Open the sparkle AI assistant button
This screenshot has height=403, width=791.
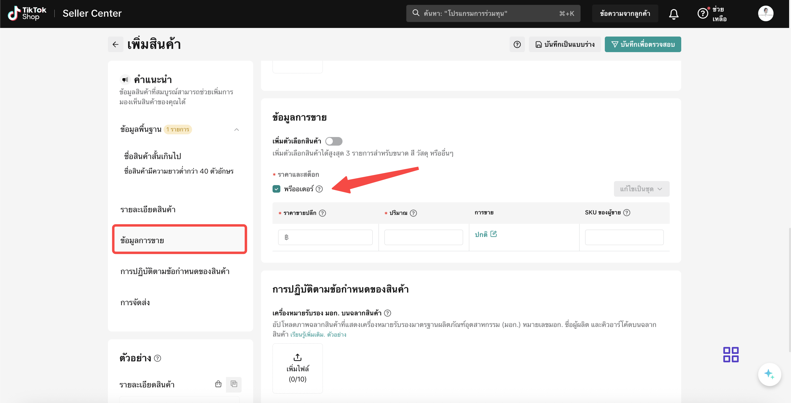click(x=769, y=374)
